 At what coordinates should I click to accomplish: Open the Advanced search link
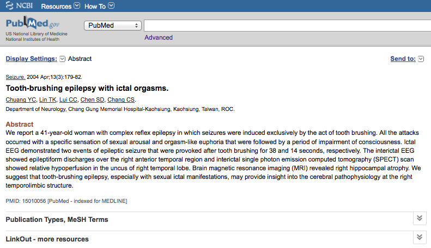coord(159,38)
